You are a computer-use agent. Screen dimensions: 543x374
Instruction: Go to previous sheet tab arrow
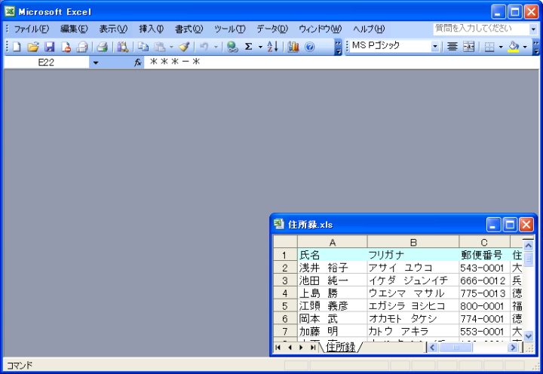pyautogui.click(x=290, y=347)
